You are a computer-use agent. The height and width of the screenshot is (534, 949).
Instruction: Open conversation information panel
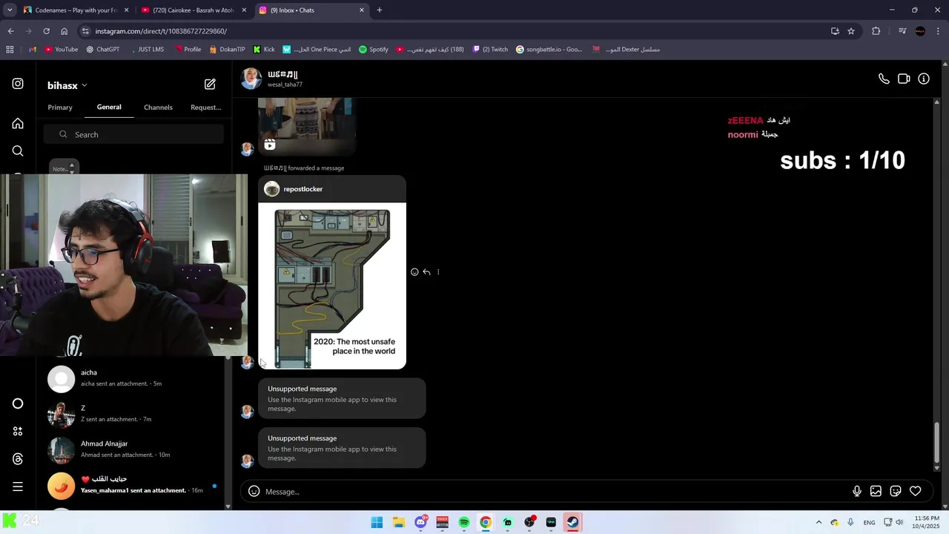click(x=924, y=79)
